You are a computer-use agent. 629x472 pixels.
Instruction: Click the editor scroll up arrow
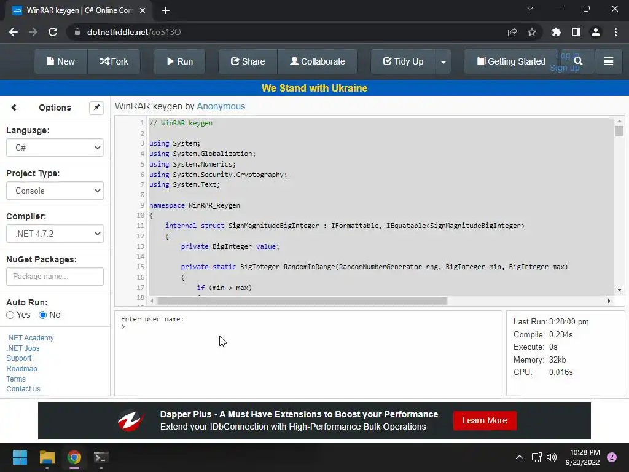pos(619,121)
